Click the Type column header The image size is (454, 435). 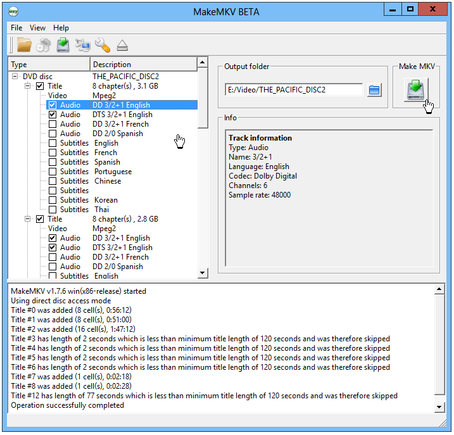click(49, 65)
